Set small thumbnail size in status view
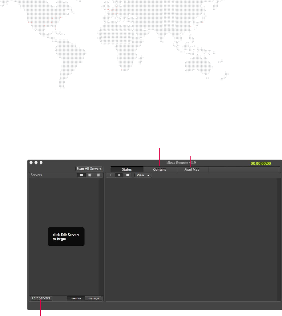 [x=111, y=175]
